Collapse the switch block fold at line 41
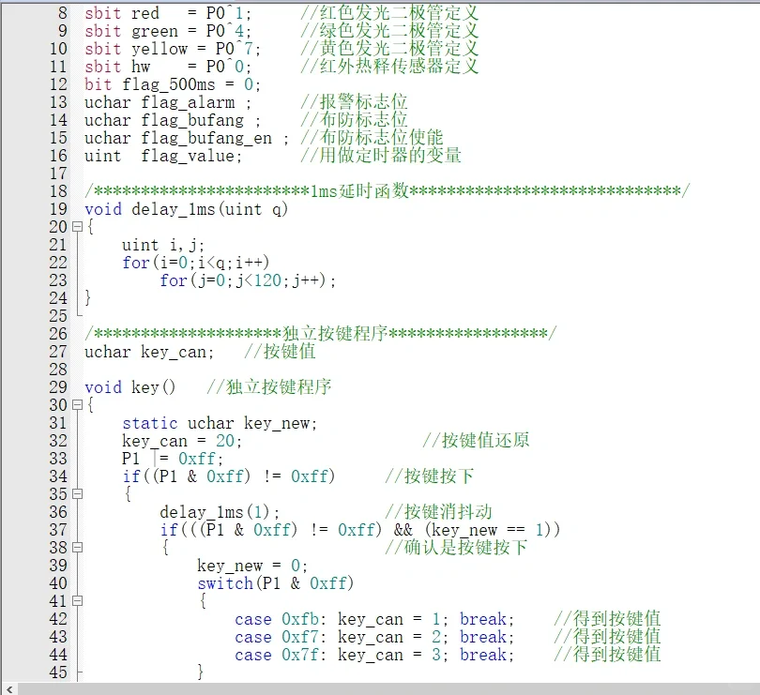 (78, 601)
